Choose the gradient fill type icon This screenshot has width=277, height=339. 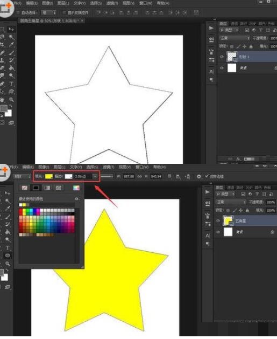[47, 188]
